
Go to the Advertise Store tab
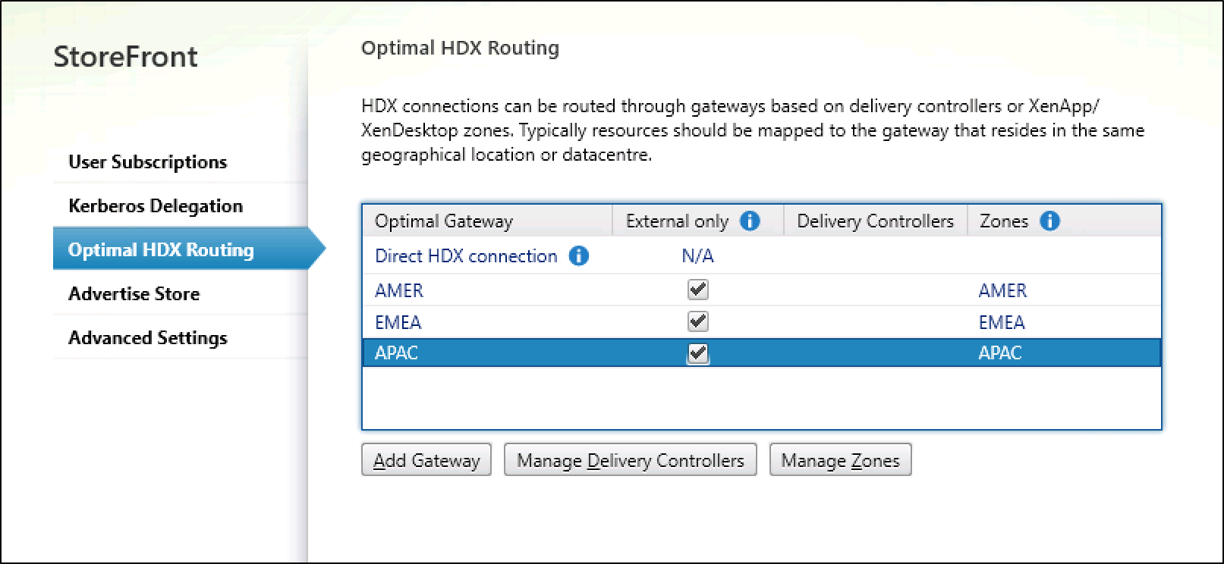coord(134,294)
